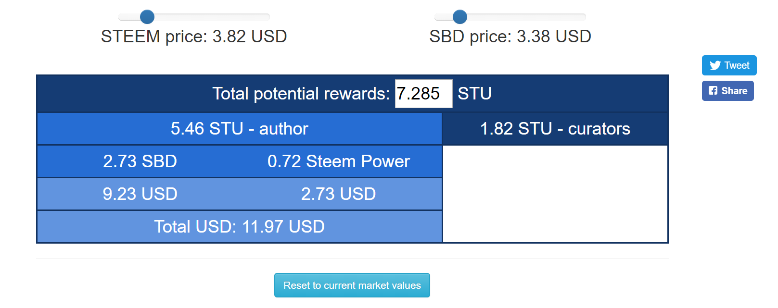Click the SBD price 3.38 USD label
Screen dimensions: 778x308
510,37
